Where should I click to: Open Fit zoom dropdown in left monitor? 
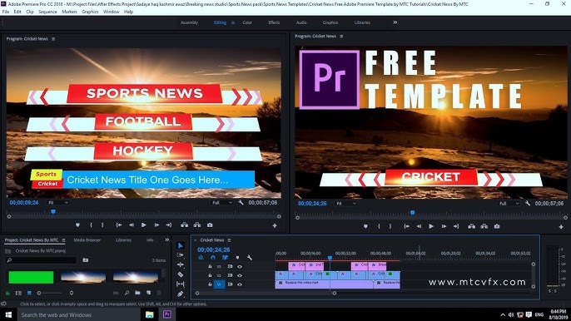tap(58, 203)
